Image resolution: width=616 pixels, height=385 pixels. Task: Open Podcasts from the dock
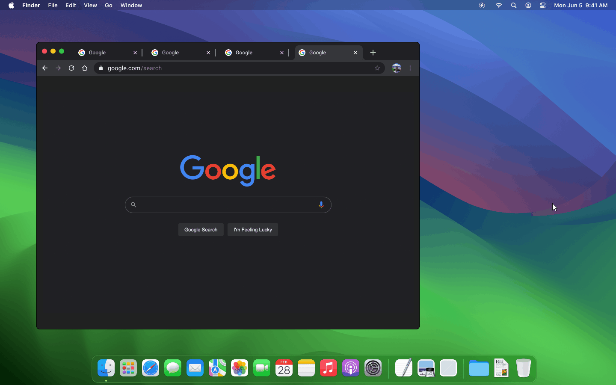click(x=351, y=368)
